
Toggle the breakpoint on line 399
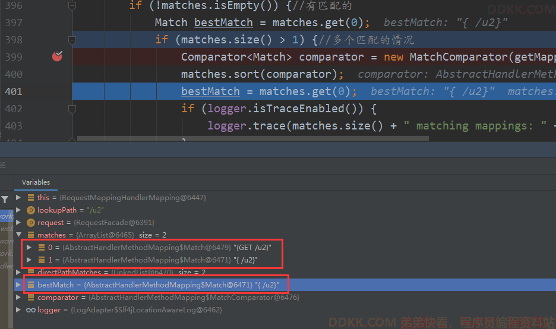click(x=57, y=56)
